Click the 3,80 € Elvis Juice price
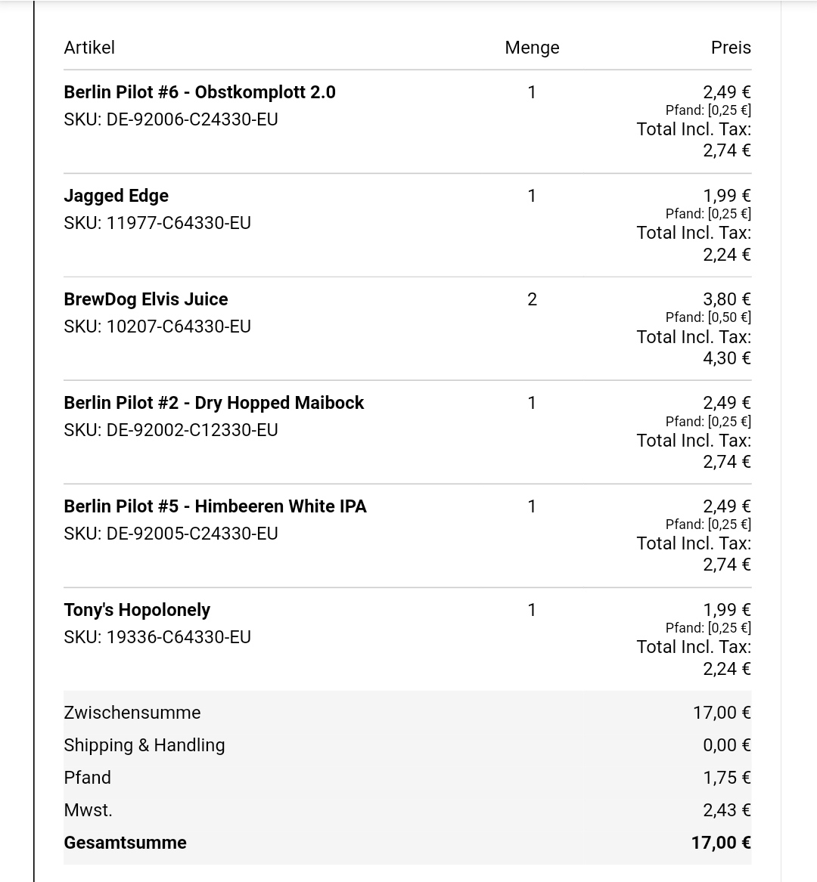The height and width of the screenshot is (882, 817). pyautogui.click(x=726, y=299)
